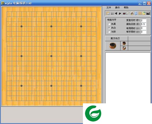Click the small white stone bowl icon
The image size is (152, 124).
(124, 48)
